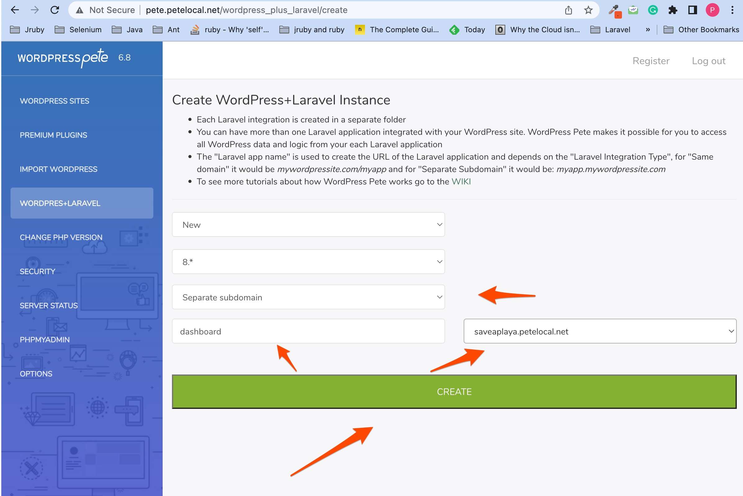Viewport: 743px width, 496px height.
Task: Click the browser back arrow
Action: pos(15,10)
